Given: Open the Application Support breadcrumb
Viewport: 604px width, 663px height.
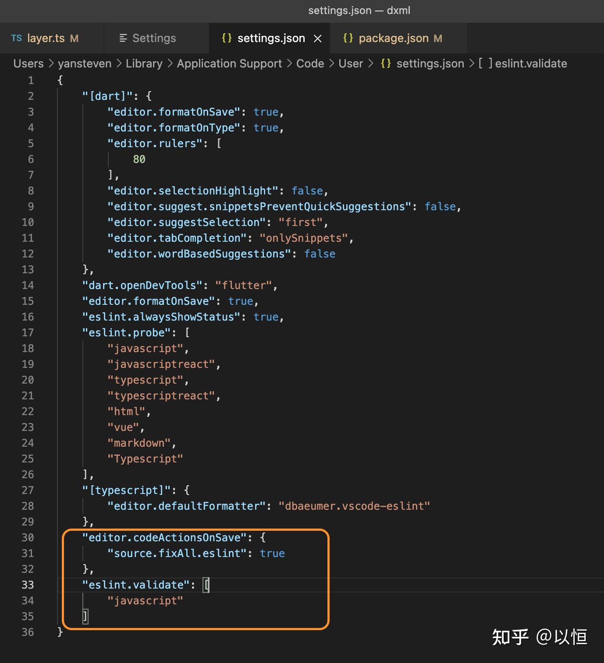Looking at the screenshot, I should tap(229, 63).
